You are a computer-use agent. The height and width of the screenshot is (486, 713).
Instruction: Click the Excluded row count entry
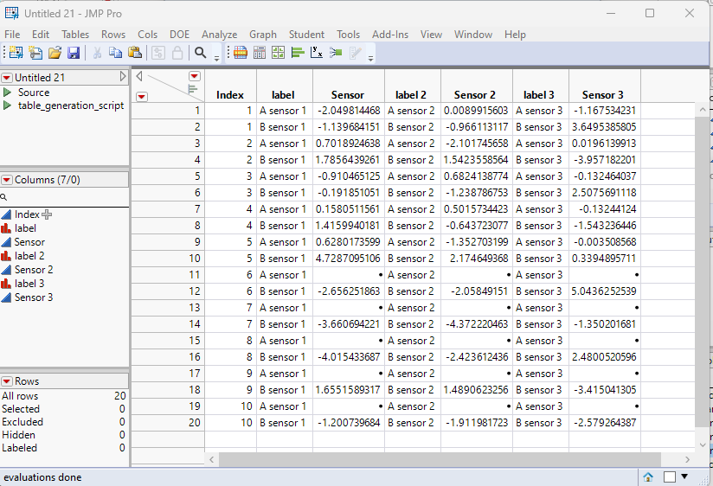click(x=64, y=422)
